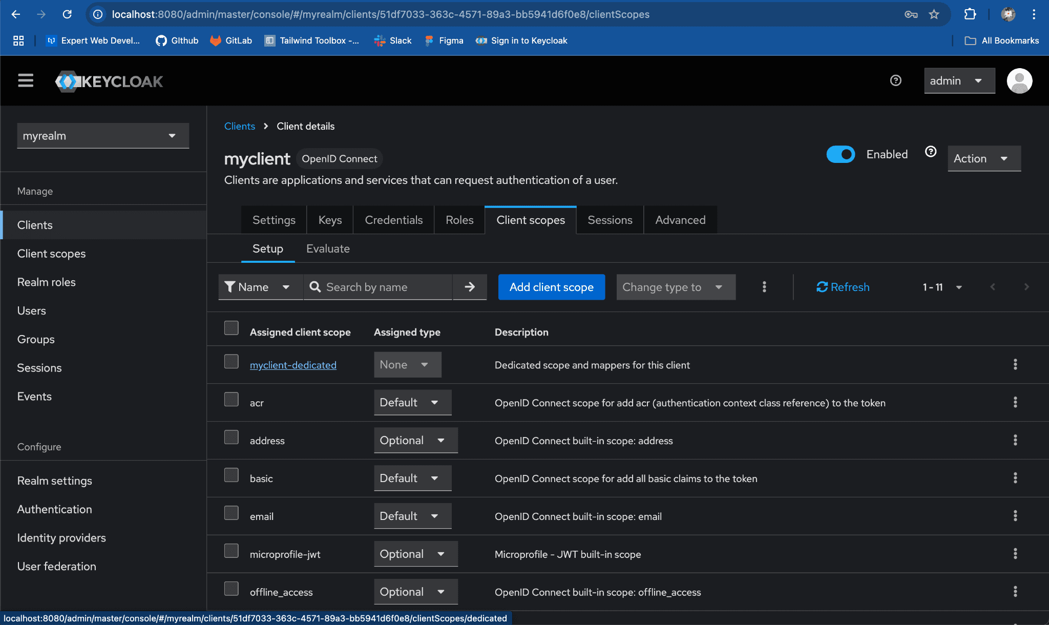Open the Action dropdown menu

[x=983, y=159]
